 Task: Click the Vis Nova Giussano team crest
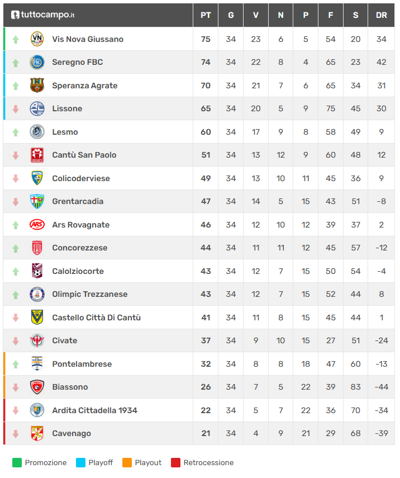[37, 39]
